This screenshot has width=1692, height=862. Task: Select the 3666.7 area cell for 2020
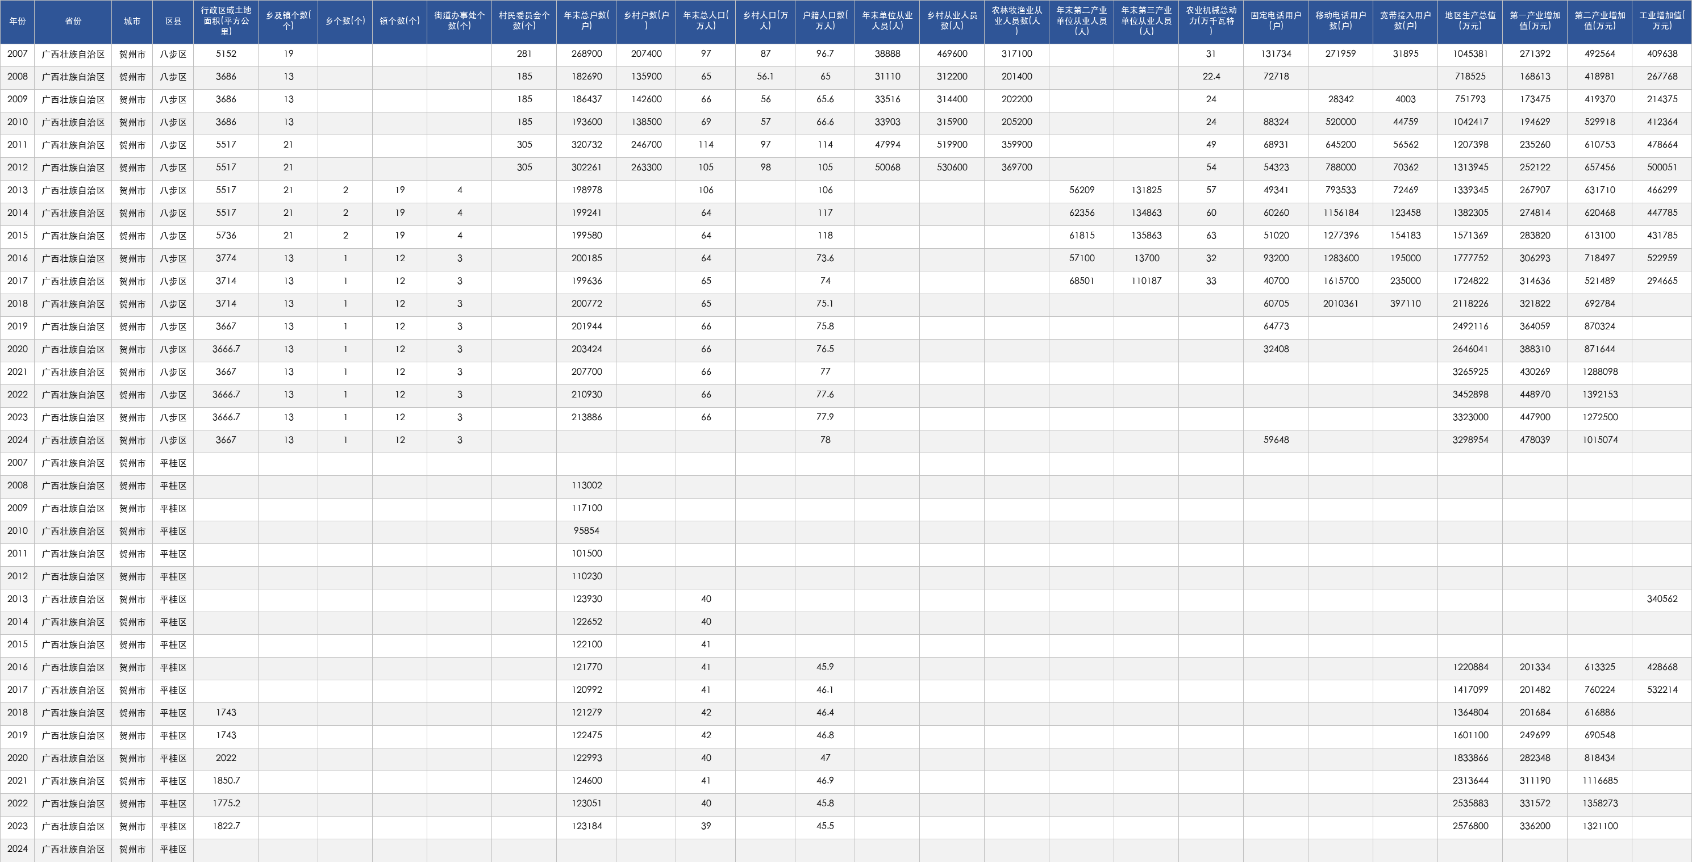coord(226,350)
